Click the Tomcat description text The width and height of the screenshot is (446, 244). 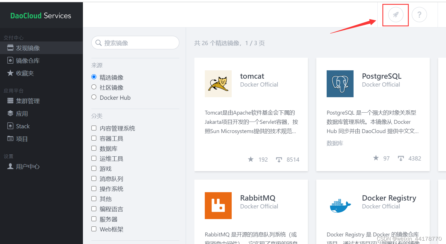[x=251, y=122]
